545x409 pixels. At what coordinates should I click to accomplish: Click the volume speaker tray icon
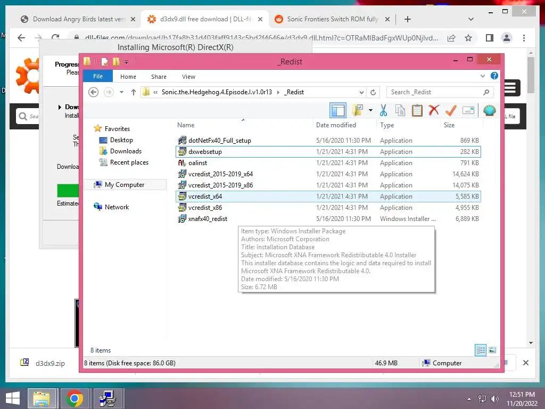coord(494,399)
